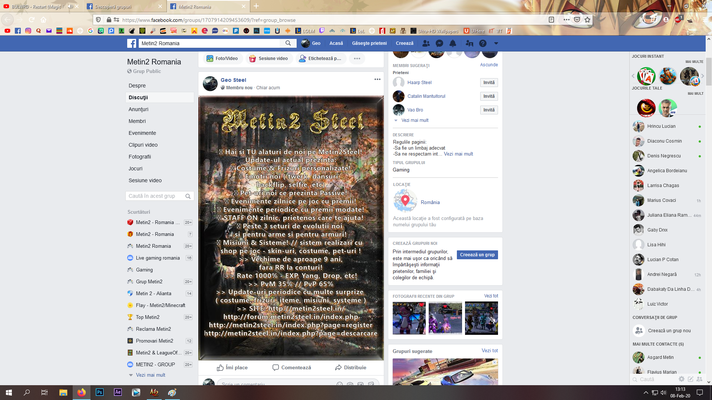Open the YouTube bookmark icon
Viewport: 712px width, 400px height.
coord(7,31)
